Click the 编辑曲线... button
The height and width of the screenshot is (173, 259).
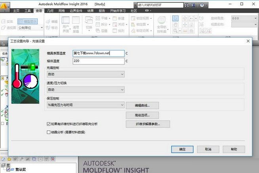point(142,105)
